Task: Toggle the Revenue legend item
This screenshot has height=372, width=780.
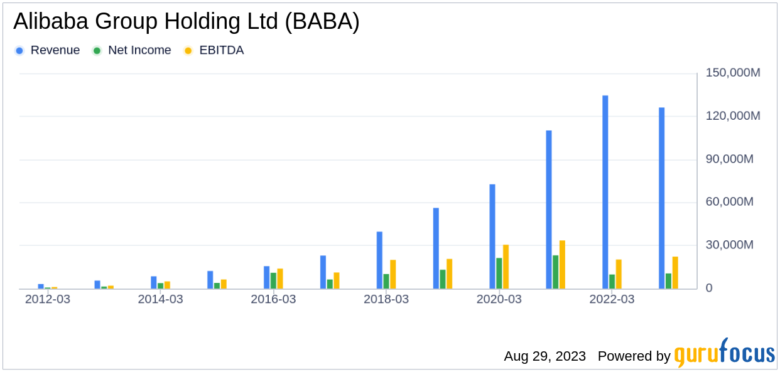Action: coord(47,50)
